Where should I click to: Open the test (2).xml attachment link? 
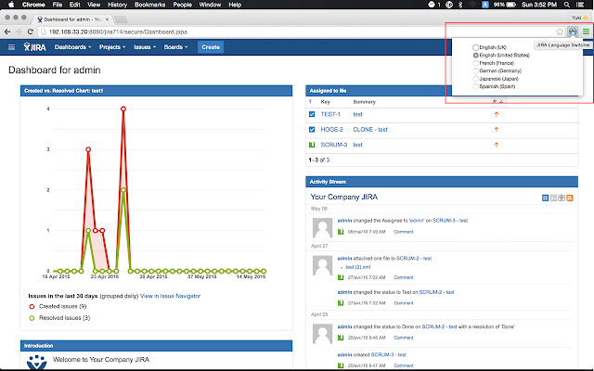[x=358, y=267]
